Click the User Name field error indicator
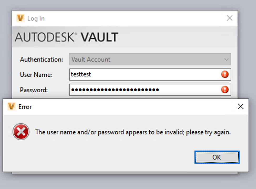256x189 pixels. [x=225, y=74]
